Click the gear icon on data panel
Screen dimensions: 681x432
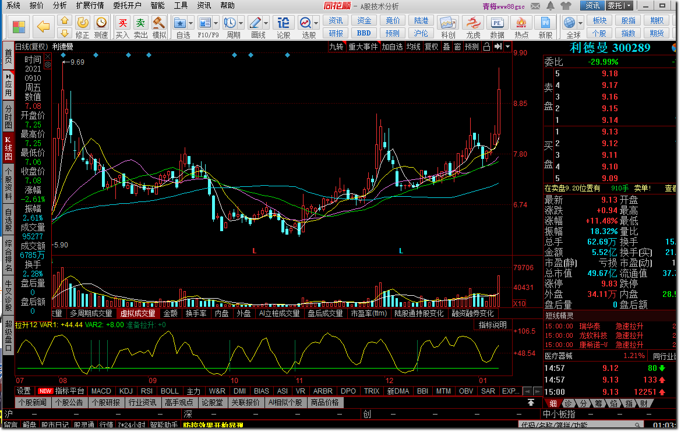[48, 65]
